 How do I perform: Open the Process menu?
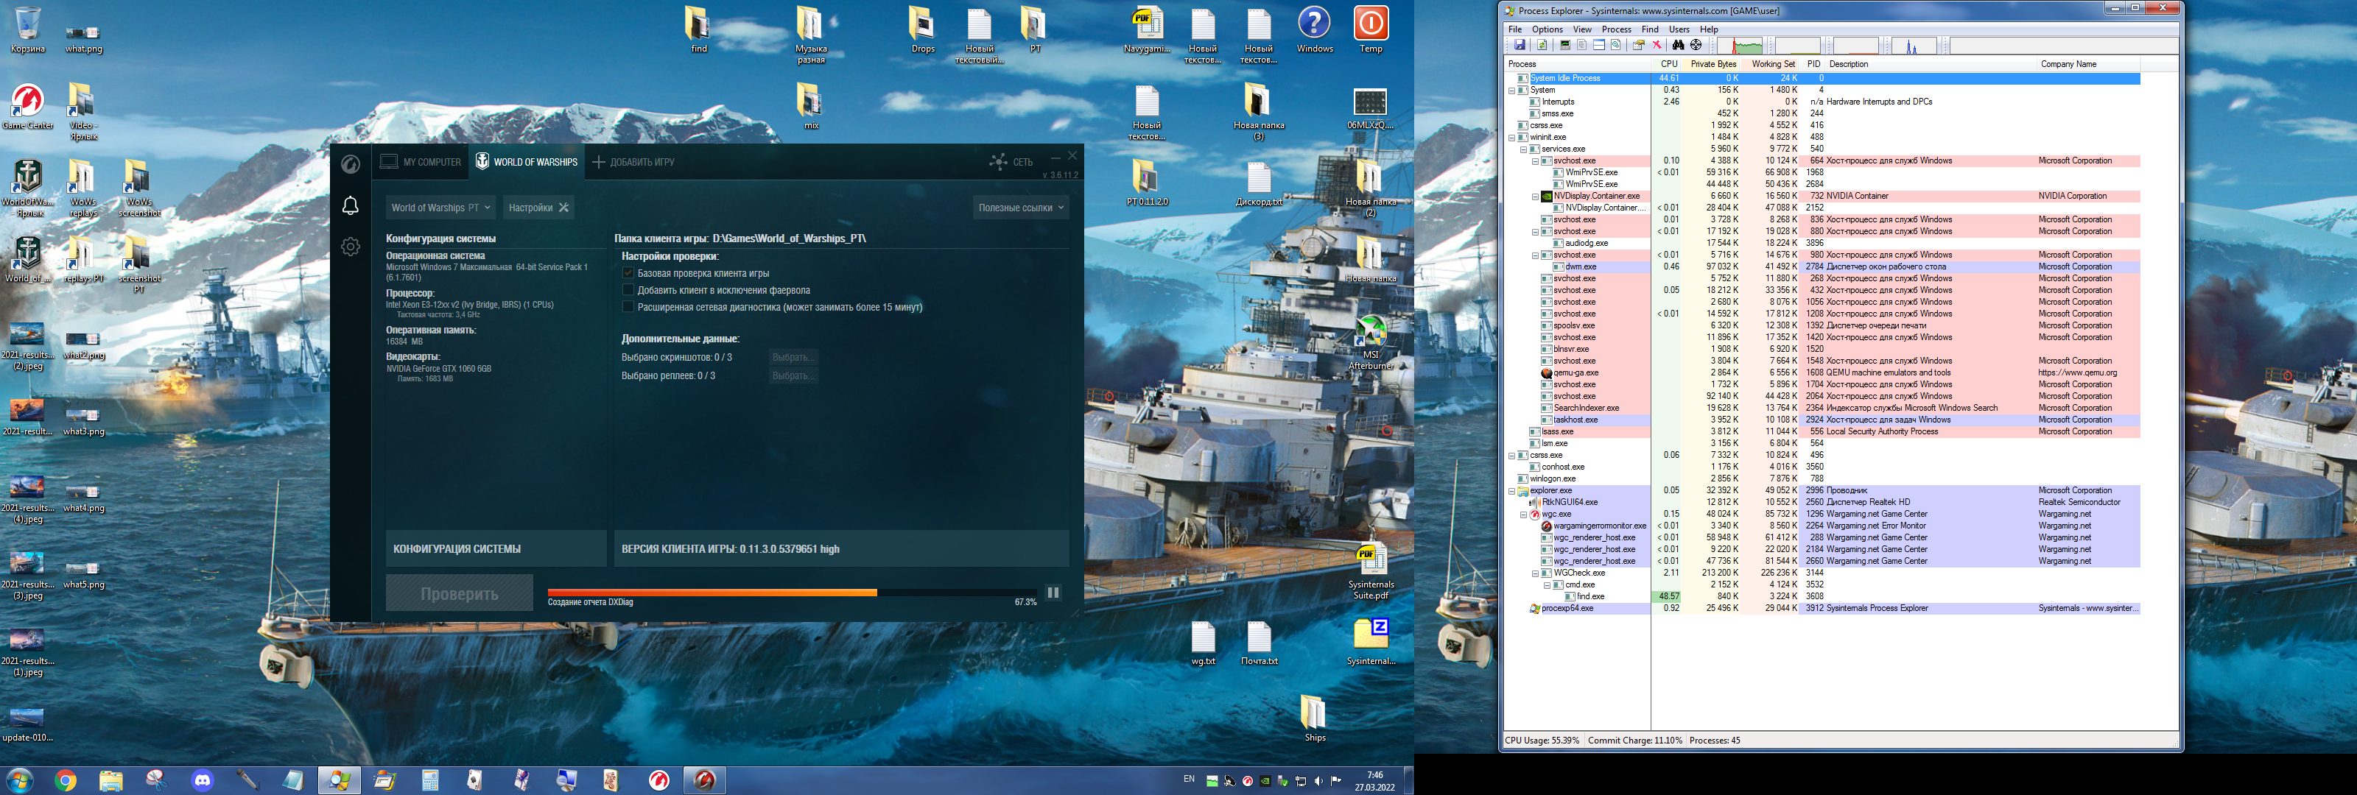pos(1617,29)
